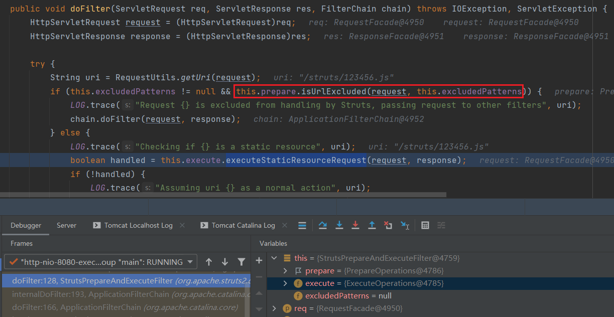Viewport: 614px width, 317px height.
Task: Collapse the 'this' variable node
Action: [274, 258]
